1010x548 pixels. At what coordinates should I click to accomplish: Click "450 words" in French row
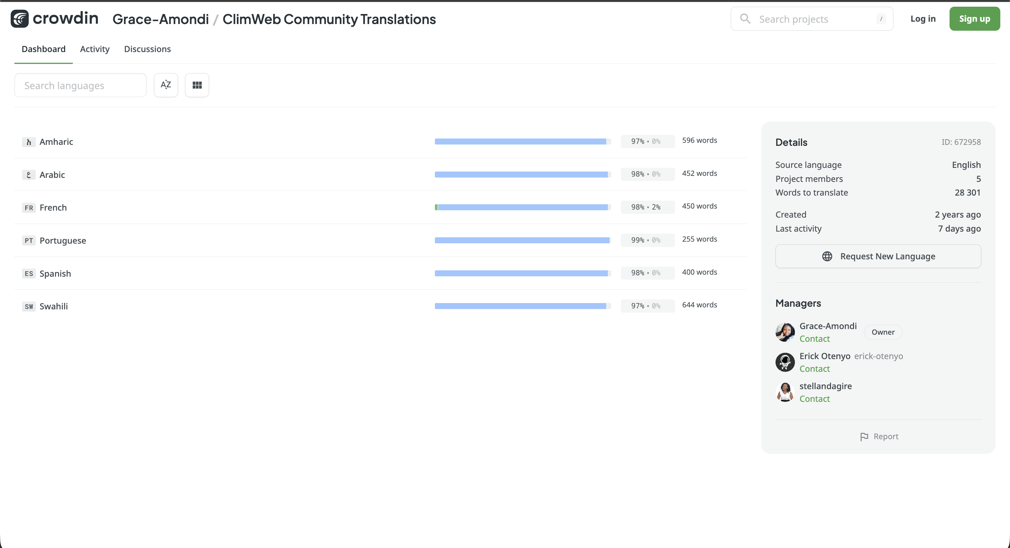[x=699, y=206]
